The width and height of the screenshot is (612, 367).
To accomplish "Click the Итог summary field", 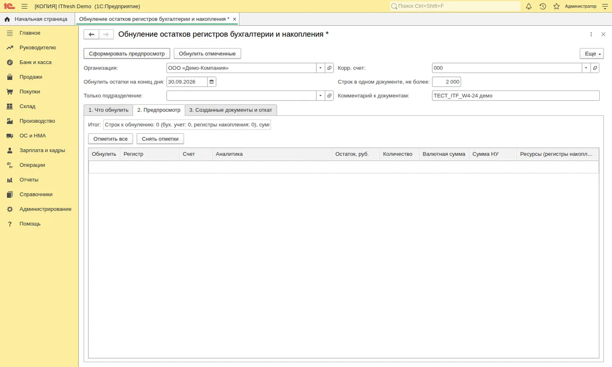I will point(187,125).
